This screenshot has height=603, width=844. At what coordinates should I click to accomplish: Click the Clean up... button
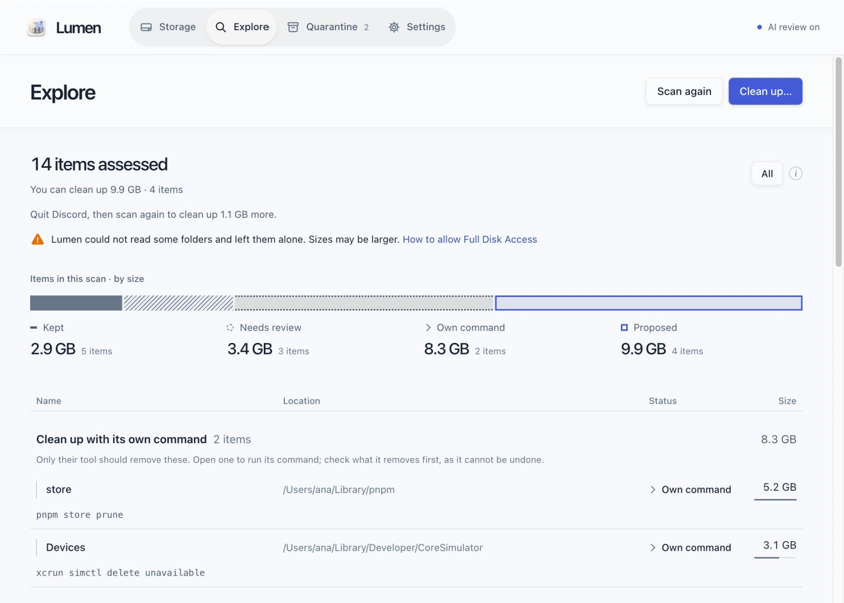tap(765, 91)
